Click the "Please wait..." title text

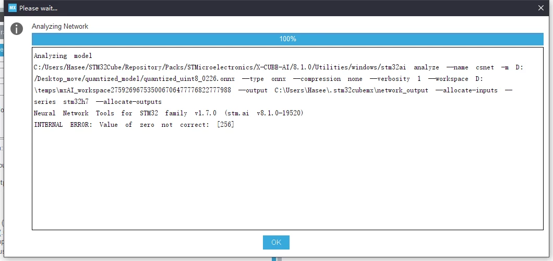[x=39, y=8]
